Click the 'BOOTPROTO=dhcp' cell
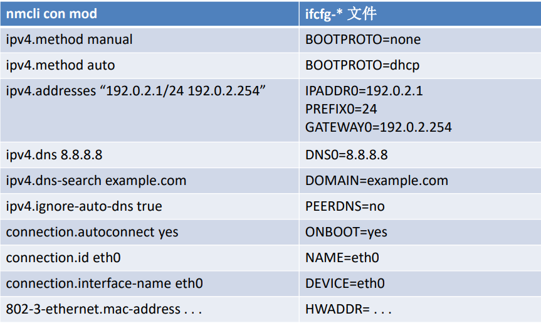 [420, 65]
